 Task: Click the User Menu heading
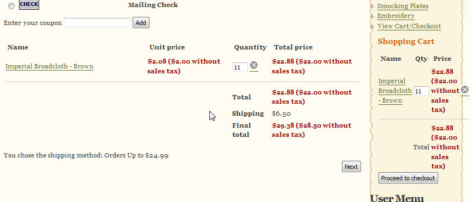pos(397,198)
